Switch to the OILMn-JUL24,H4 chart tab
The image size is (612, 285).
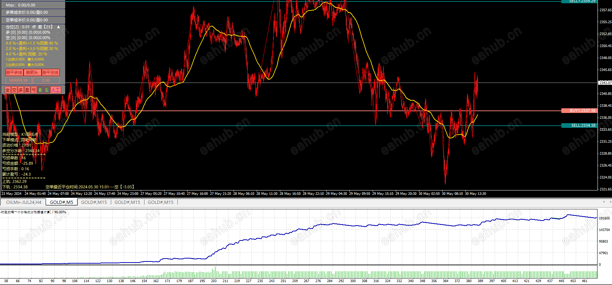click(24, 202)
